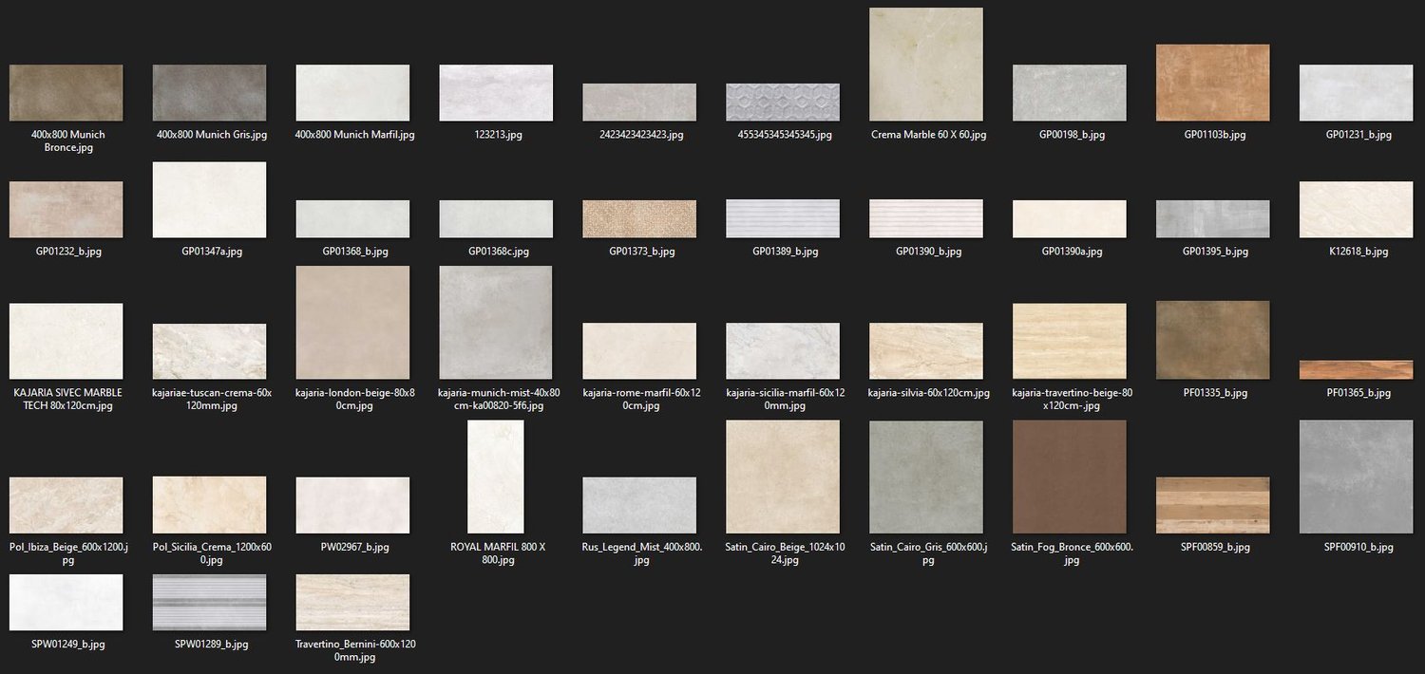Screen dimensions: 1425x674
Task: Choose the GP01390a.jpg thumbnail
Action: (x=1070, y=219)
